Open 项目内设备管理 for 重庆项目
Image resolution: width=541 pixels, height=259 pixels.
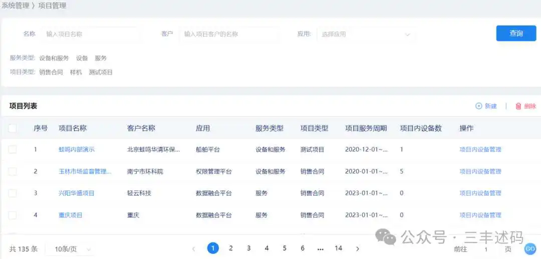point(480,215)
